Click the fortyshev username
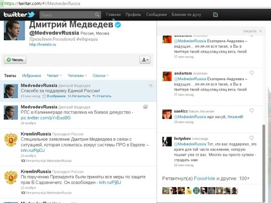The width and height of the screenshot is (271, 203). 183,139
